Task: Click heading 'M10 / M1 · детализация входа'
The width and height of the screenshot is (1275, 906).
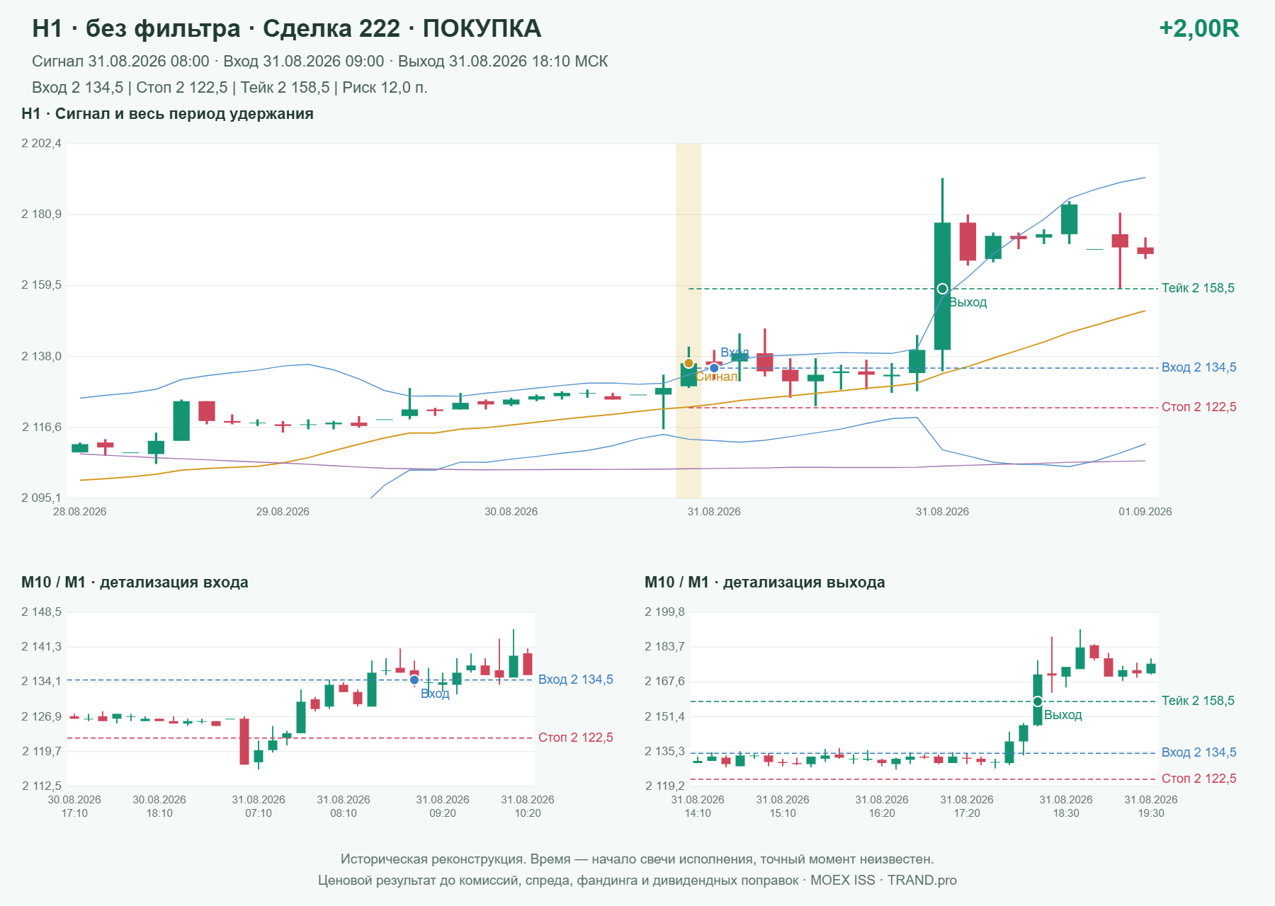Action: coord(135,583)
